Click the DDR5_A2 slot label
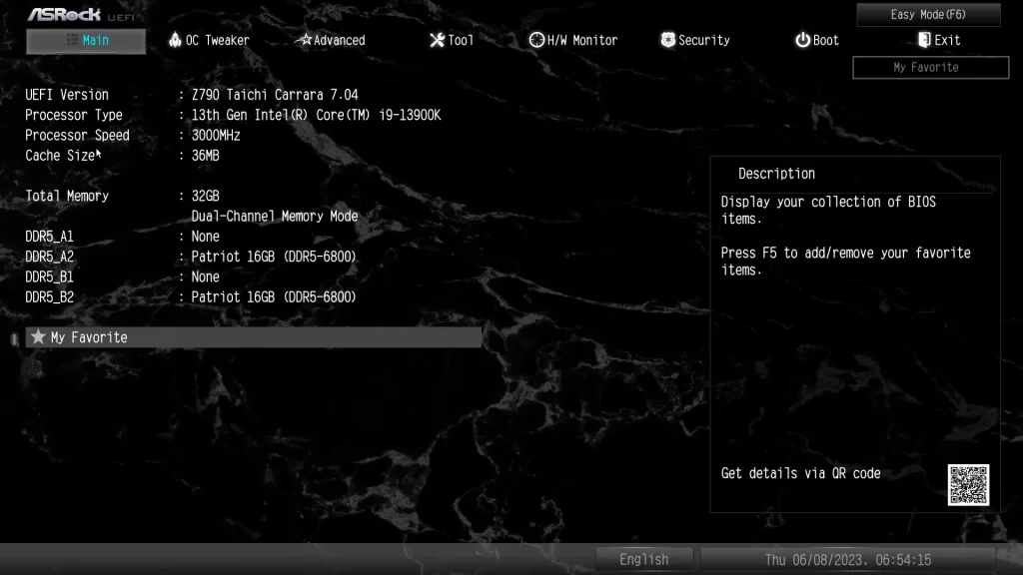 coord(49,257)
